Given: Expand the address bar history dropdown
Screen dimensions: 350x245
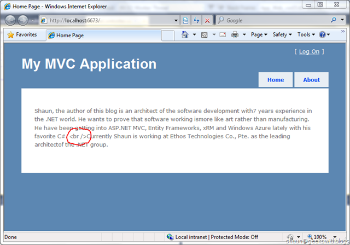Looking at the screenshot, I should (x=176, y=20).
